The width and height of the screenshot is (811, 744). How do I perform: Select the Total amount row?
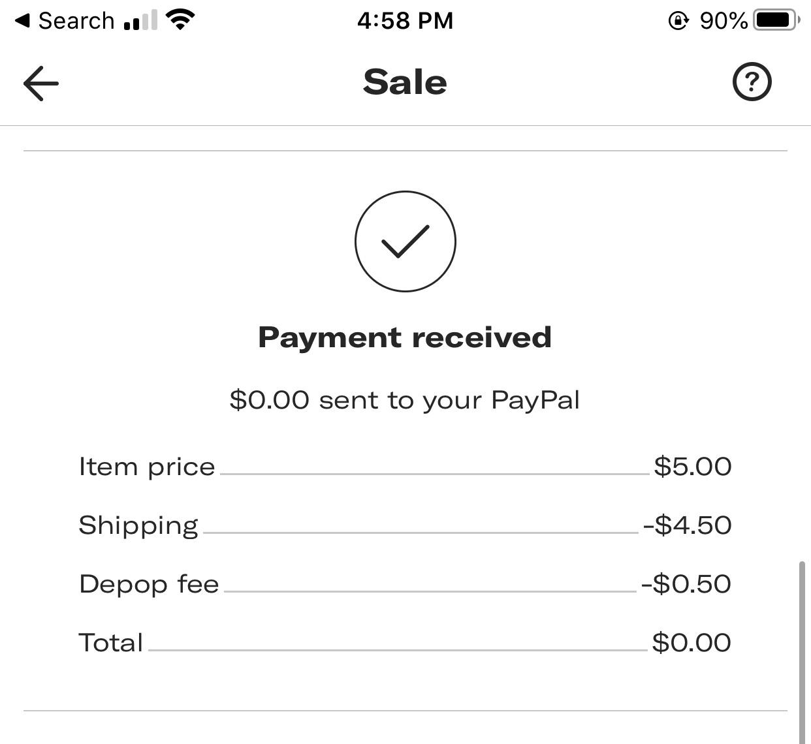405,642
